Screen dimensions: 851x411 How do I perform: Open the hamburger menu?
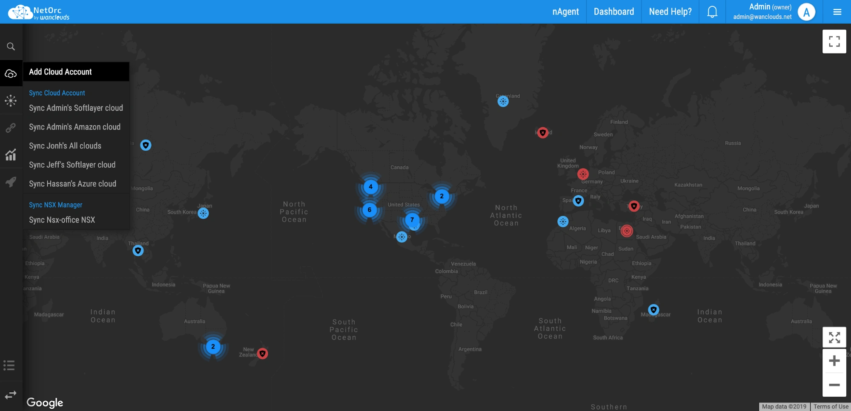(x=837, y=12)
